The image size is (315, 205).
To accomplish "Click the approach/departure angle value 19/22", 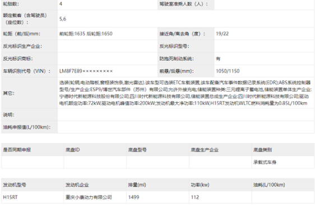I will point(222,34).
